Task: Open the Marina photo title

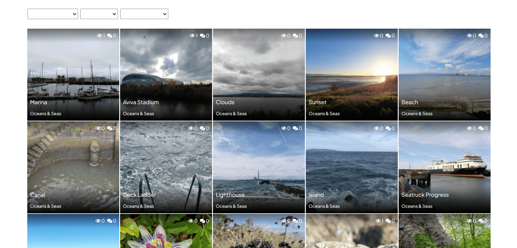Action: pos(39,102)
